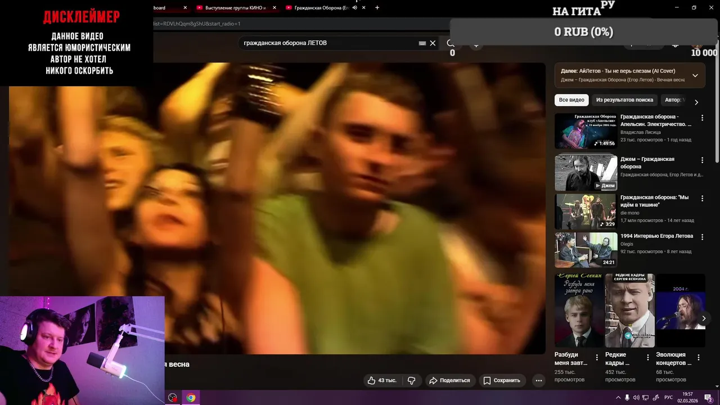Click channel name Владислав Лисица

pos(640,132)
